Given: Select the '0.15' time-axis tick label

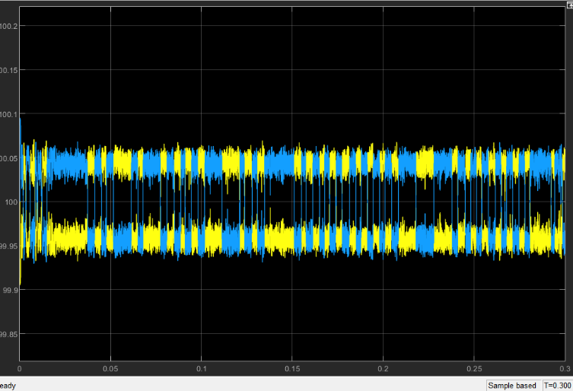Looking at the screenshot, I should click(x=292, y=369).
